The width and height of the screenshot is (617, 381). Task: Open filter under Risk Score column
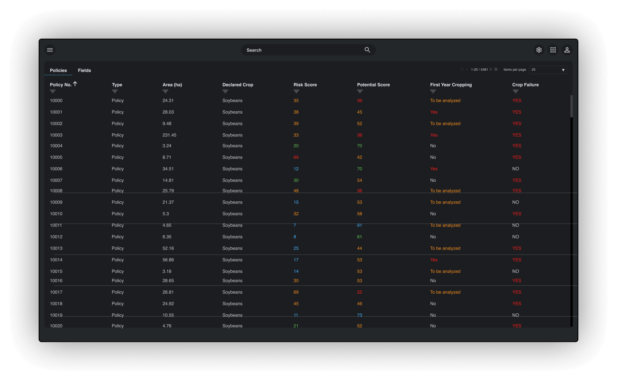pyautogui.click(x=297, y=92)
